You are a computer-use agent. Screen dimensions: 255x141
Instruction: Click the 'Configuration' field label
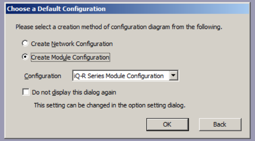coord(43,76)
